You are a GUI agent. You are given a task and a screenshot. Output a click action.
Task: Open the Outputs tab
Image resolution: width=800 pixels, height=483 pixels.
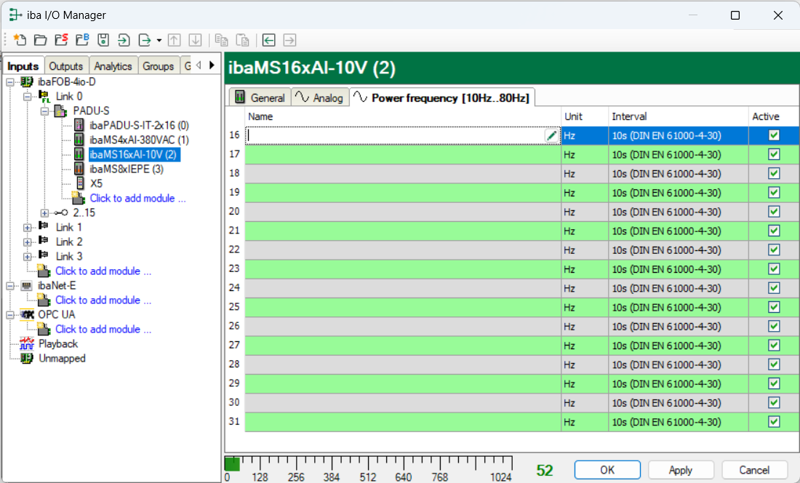pyautogui.click(x=66, y=65)
